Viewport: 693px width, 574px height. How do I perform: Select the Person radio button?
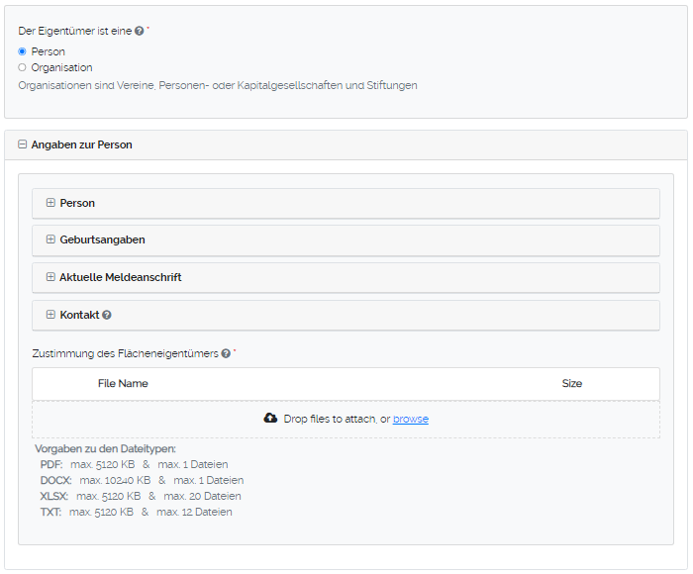point(23,51)
